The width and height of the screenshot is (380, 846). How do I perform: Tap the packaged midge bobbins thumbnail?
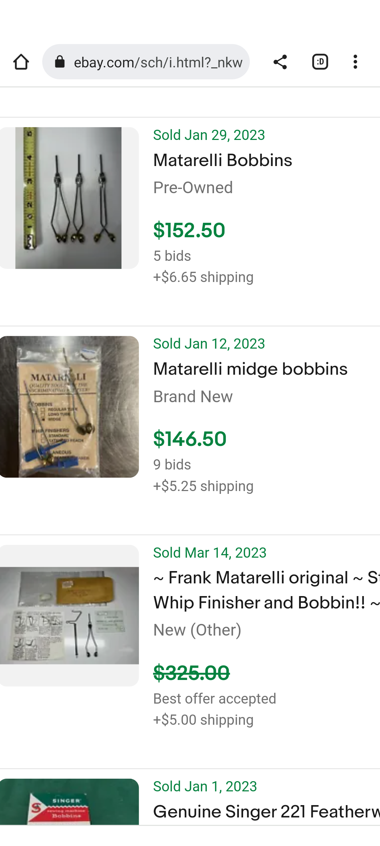(69, 407)
